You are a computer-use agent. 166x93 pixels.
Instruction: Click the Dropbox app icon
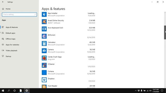tap(44, 80)
